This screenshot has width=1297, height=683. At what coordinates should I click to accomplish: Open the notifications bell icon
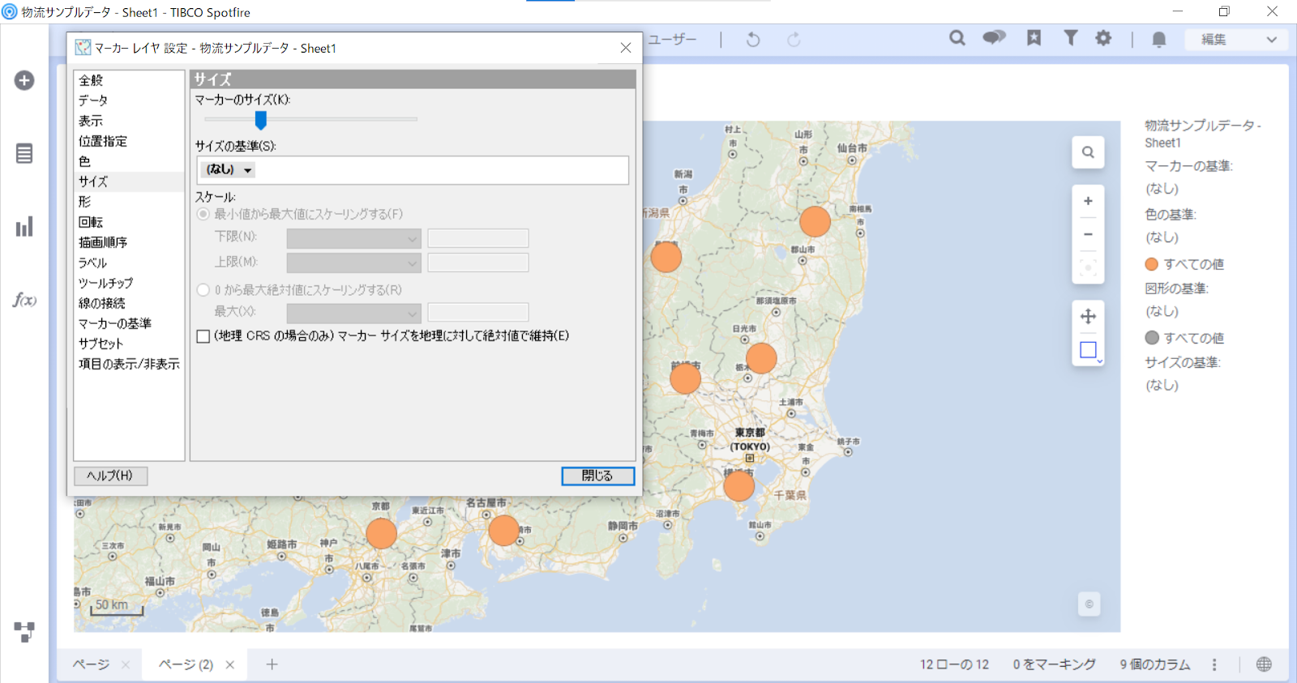pyautogui.click(x=1159, y=39)
